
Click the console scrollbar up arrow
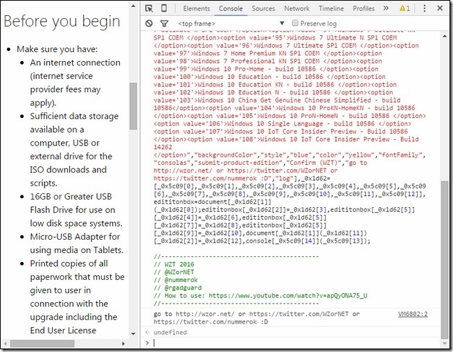[445, 36]
